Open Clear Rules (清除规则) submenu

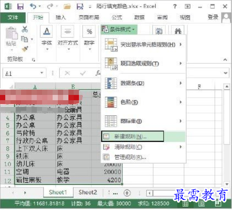coord(144,147)
